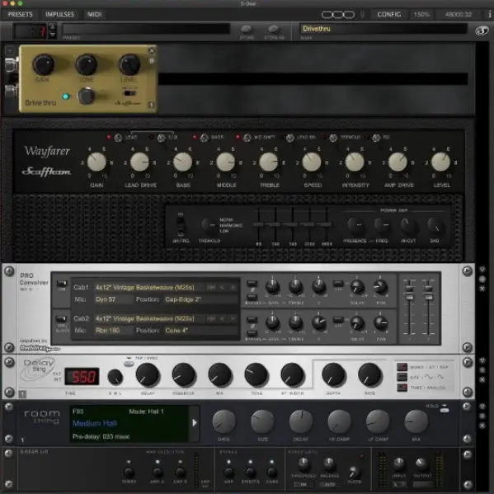Toggle the Delay TAPE/ANALOG button
494x494 pixels.
tap(402, 388)
